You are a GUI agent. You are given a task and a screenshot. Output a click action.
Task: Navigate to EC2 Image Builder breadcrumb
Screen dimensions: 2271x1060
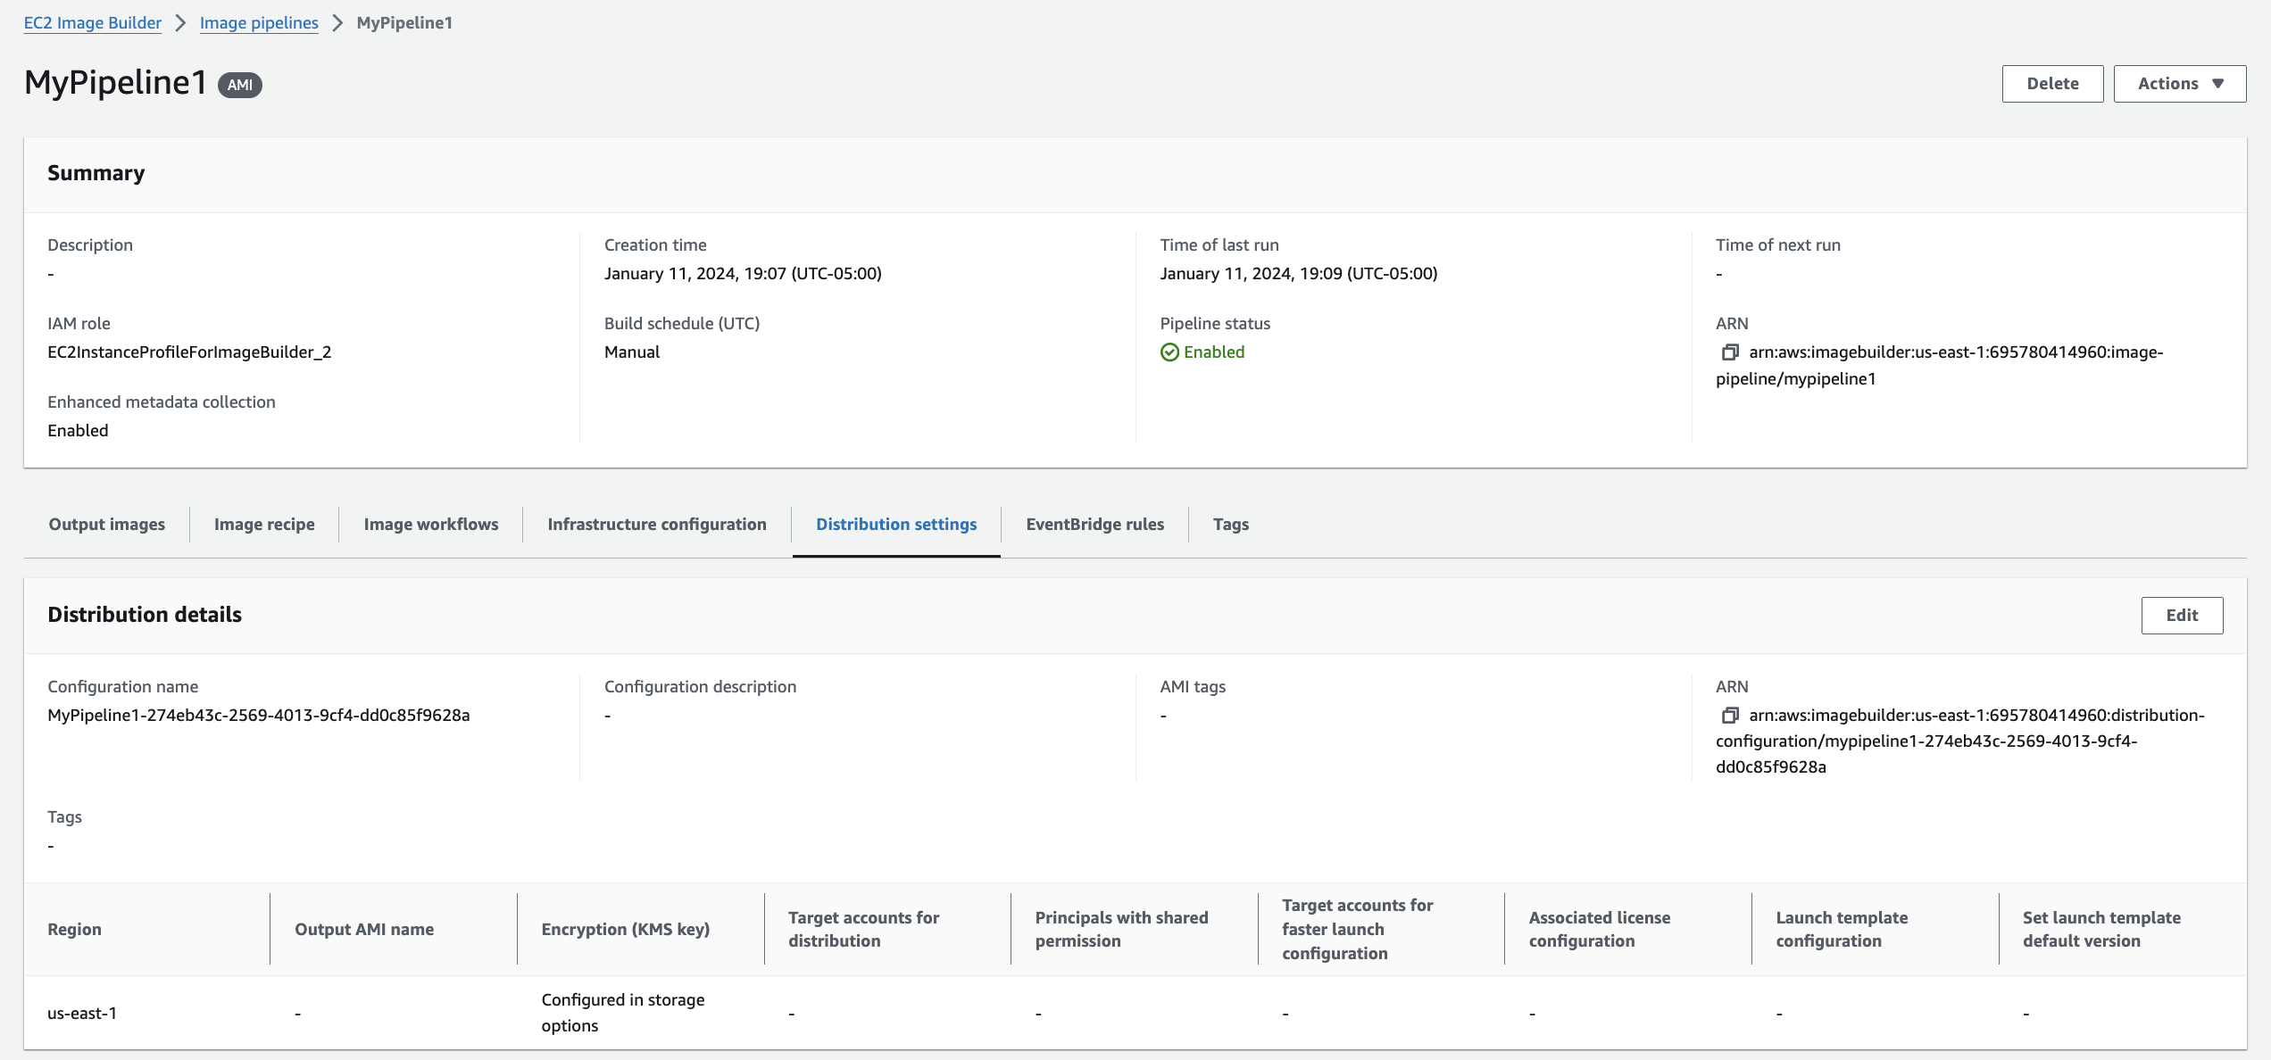[93, 23]
